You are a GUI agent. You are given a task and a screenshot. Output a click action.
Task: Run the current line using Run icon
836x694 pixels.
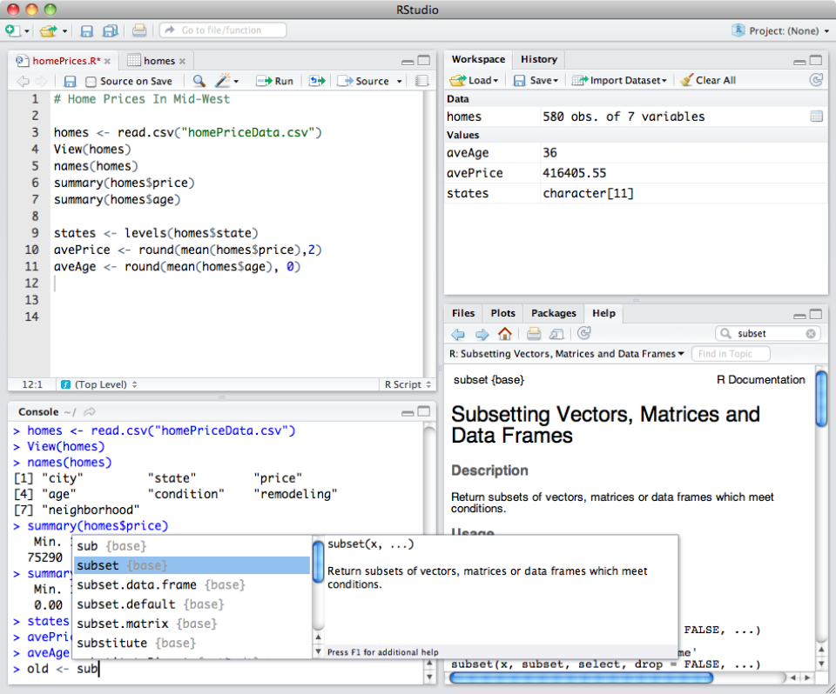(274, 81)
